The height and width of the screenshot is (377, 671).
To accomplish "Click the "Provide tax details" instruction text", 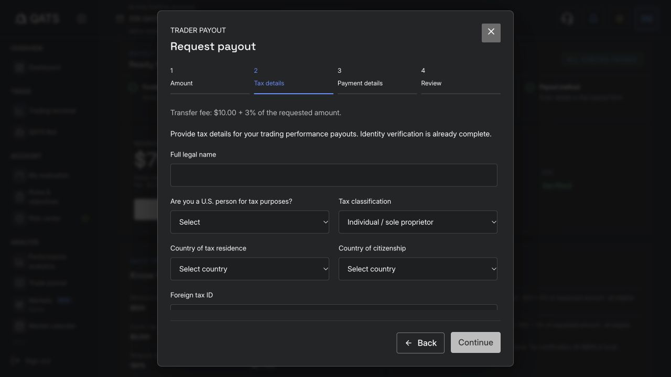I will [x=331, y=134].
